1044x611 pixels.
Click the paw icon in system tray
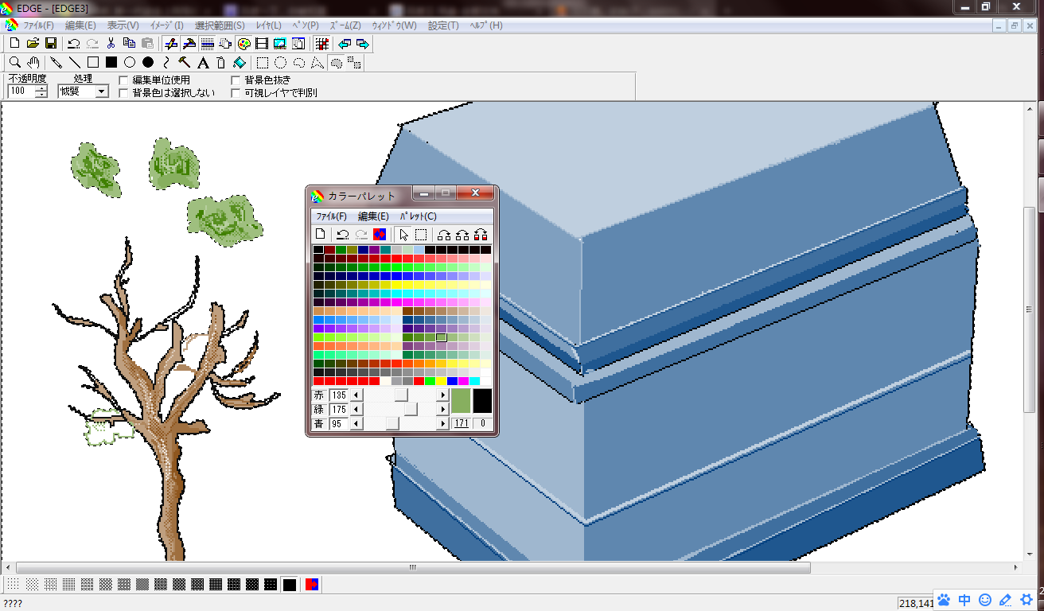pos(944,600)
